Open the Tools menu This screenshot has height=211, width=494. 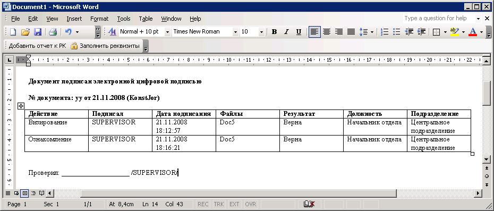click(124, 19)
